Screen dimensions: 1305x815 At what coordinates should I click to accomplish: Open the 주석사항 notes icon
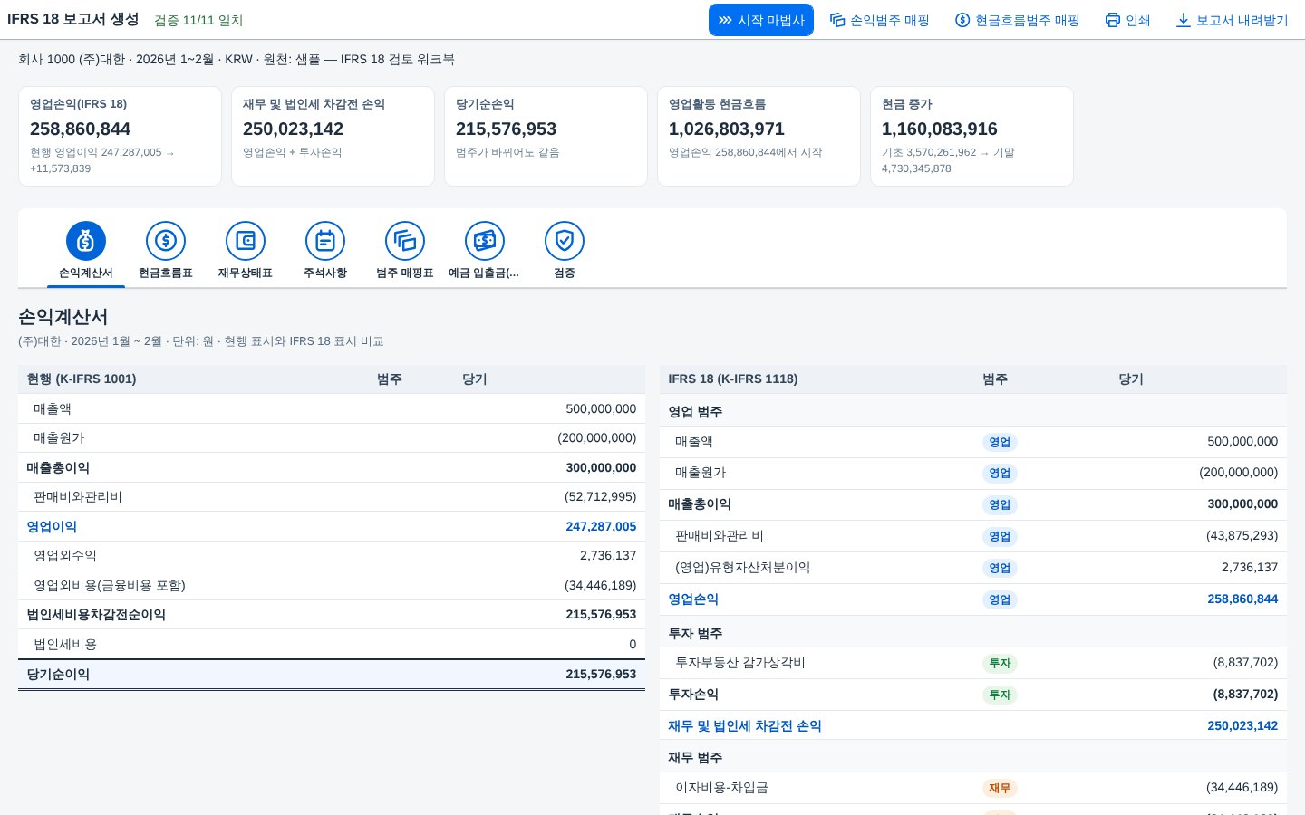(x=325, y=241)
